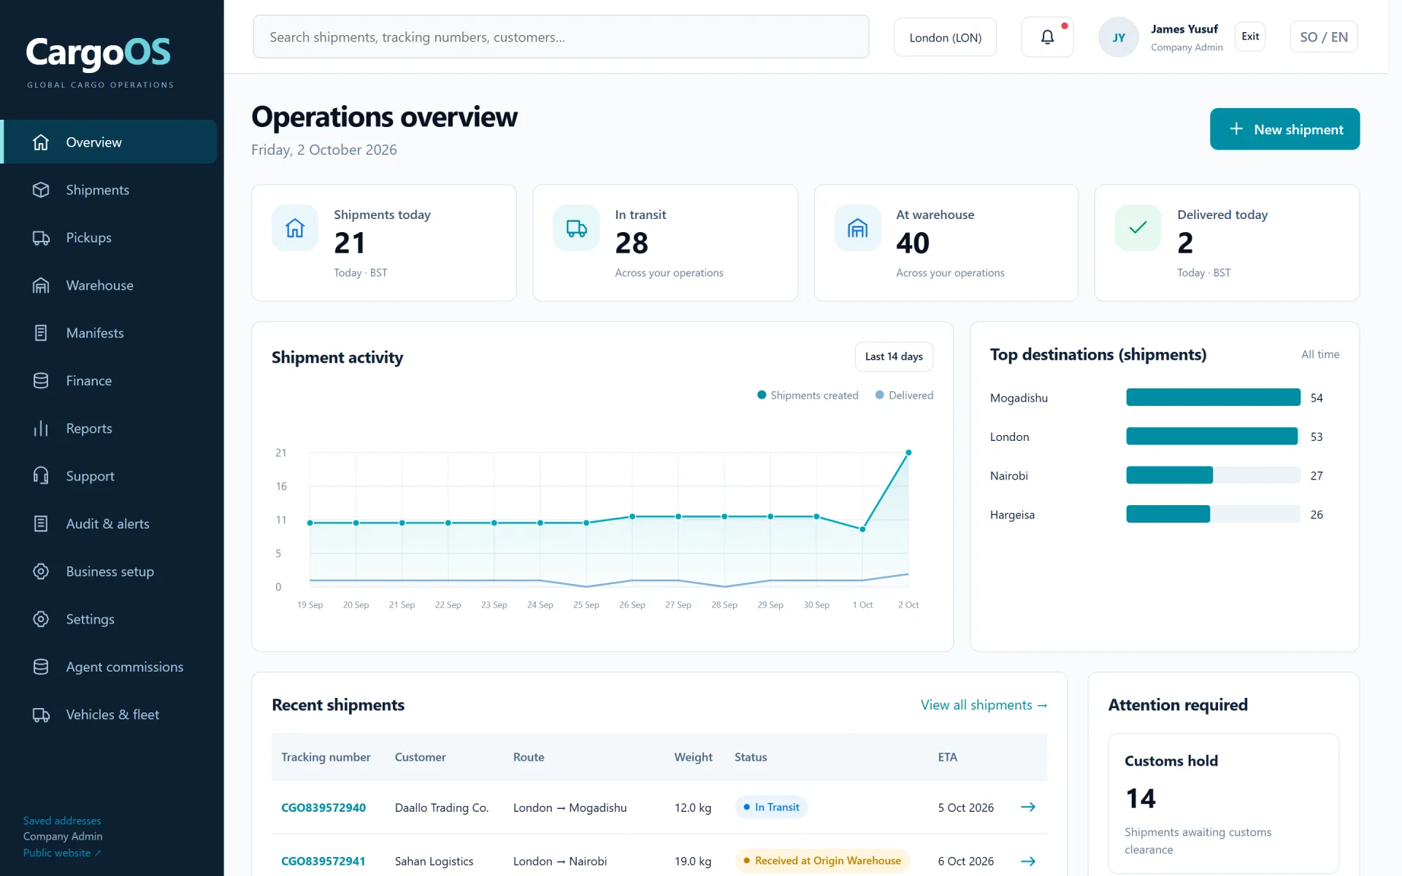Open the Finance menu item

pyautogui.click(x=110, y=381)
